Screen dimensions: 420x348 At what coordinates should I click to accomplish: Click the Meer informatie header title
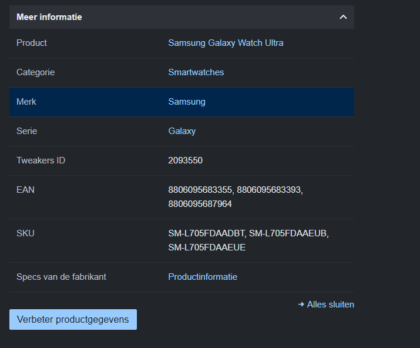pyautogui.click(x=49, y=17)
